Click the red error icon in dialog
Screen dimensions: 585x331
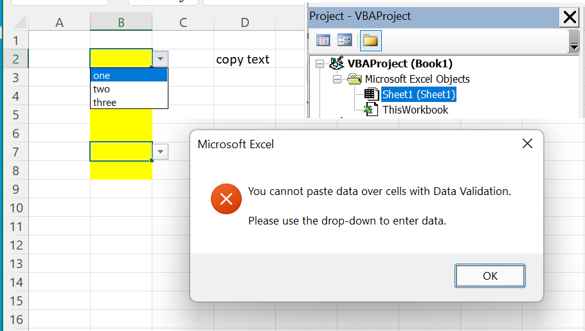[x=226, y=199]
